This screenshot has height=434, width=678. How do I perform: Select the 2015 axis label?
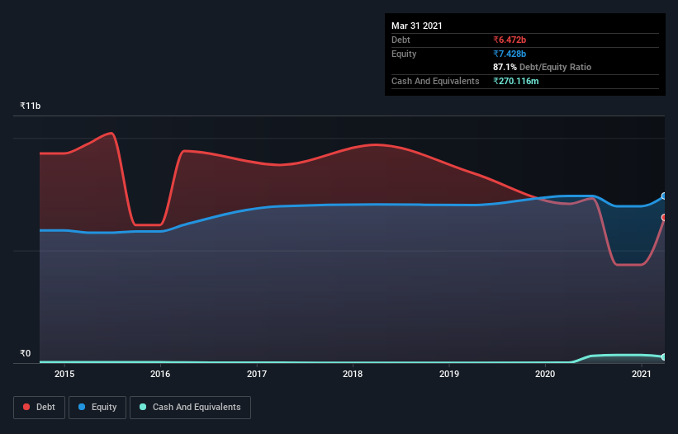(64, 374)
